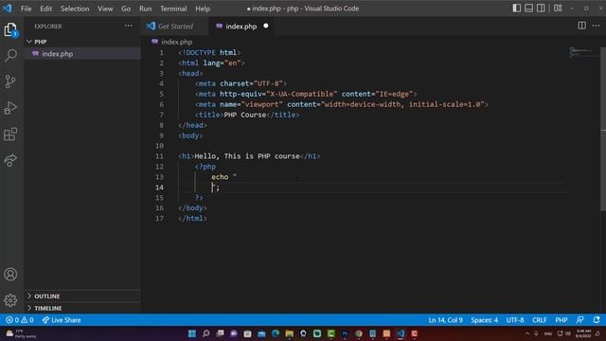606x341 pixels.
Task: Open Windows Start menu on taskbar
Action: (x=191, y=333)
